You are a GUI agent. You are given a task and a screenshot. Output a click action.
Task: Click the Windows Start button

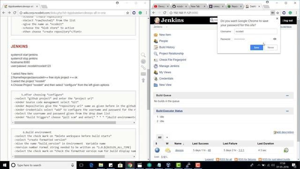(x=5, y=165)
